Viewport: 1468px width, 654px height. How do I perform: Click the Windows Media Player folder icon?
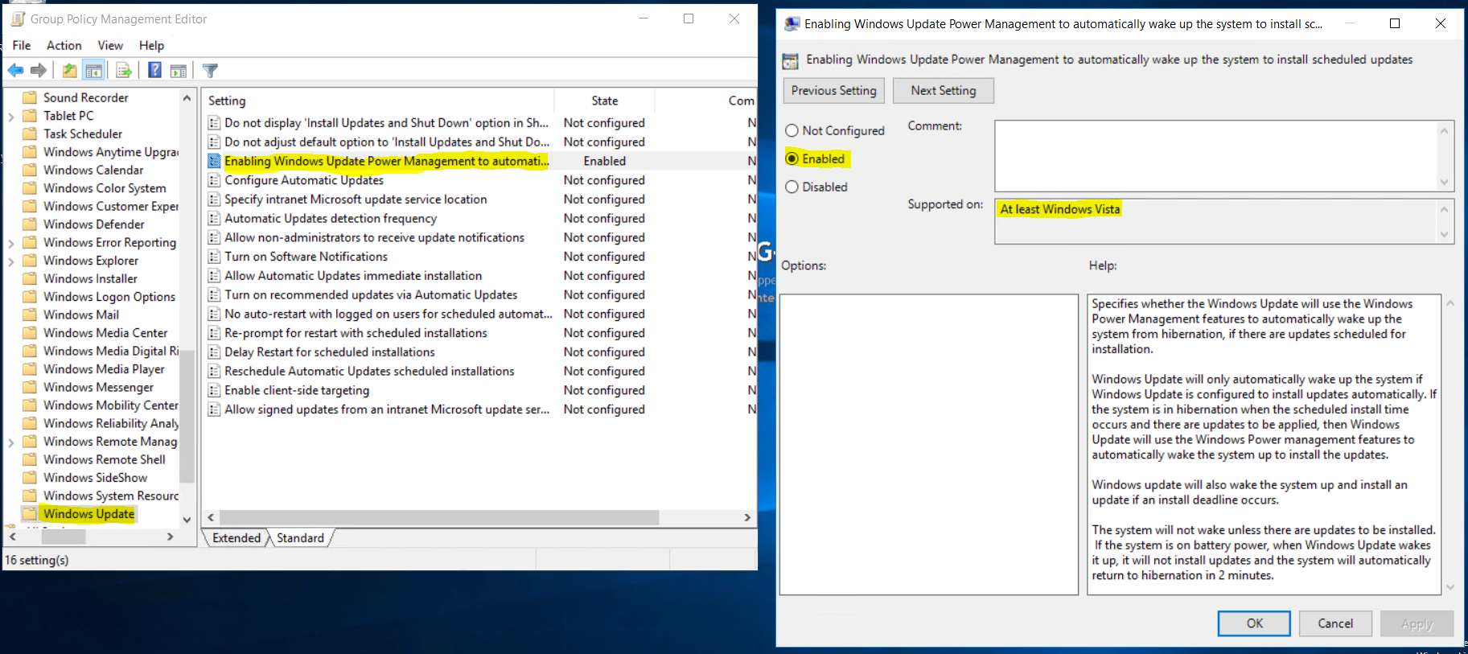pyautogui.click(x=30, y=369)
